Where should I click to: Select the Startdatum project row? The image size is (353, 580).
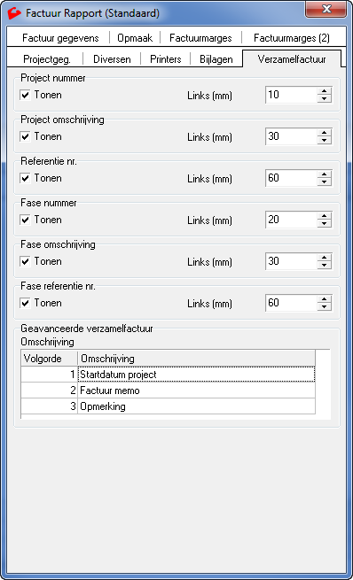169,375
